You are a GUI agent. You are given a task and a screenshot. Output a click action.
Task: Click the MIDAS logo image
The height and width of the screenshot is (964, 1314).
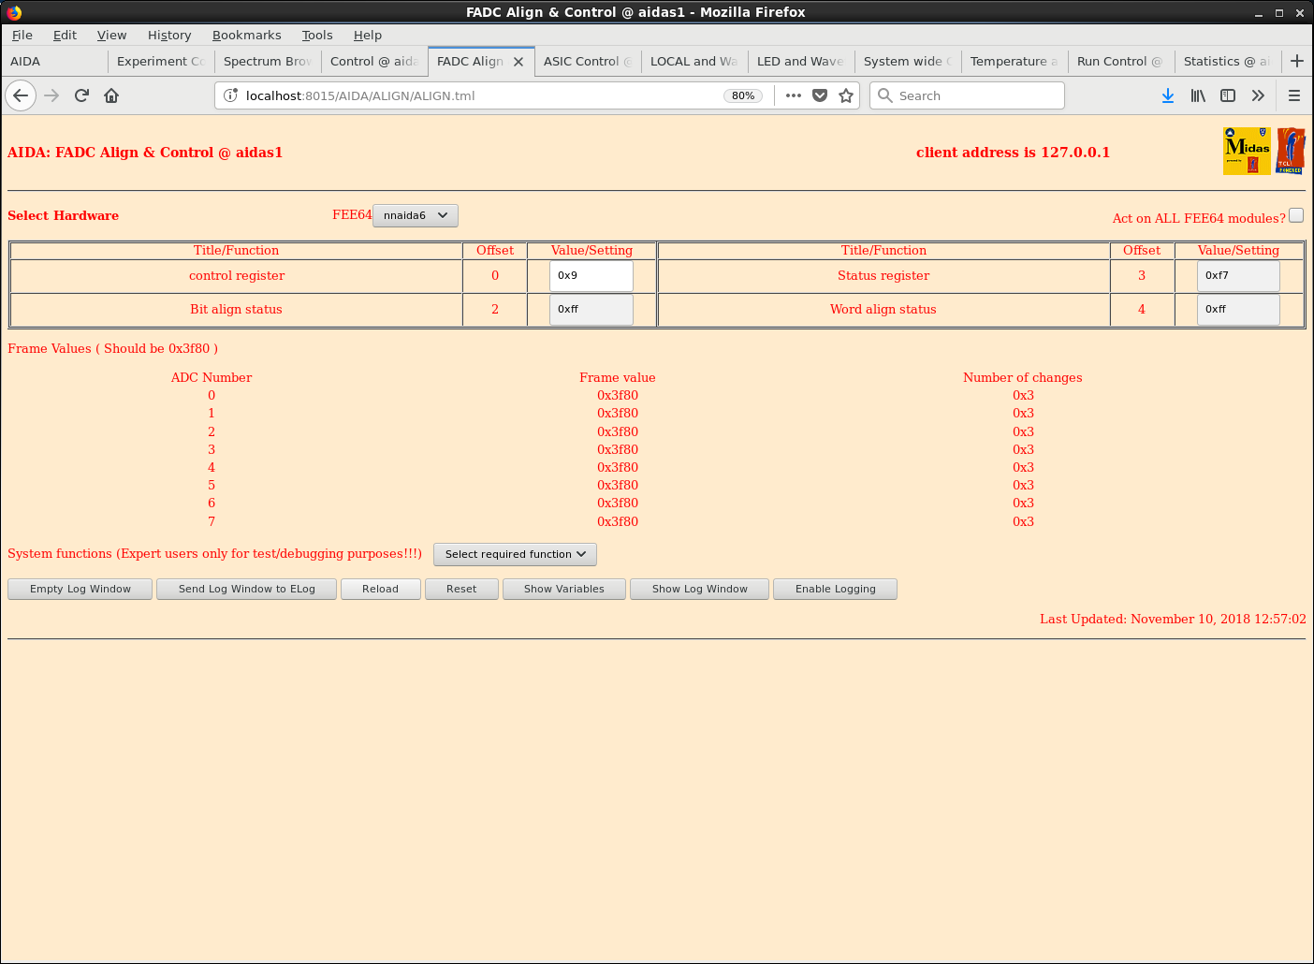[1247, 151]
